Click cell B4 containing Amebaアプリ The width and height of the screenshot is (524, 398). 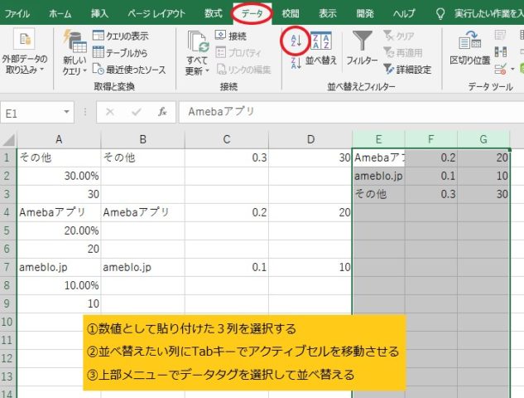142,212
